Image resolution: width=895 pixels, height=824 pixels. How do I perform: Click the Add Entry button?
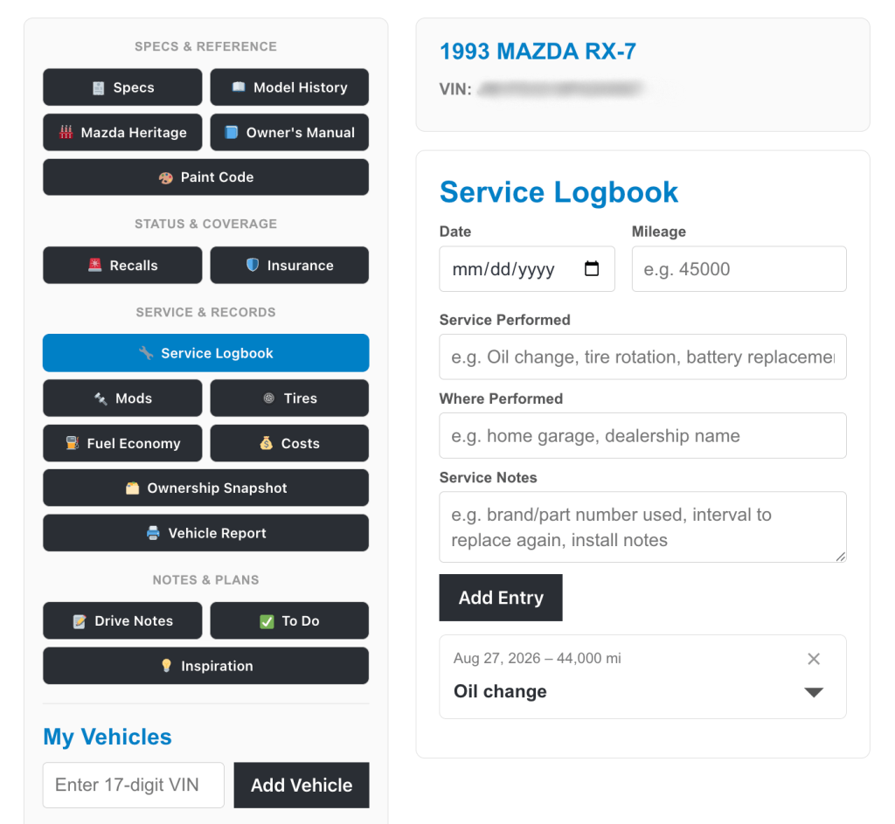point(501,598)
